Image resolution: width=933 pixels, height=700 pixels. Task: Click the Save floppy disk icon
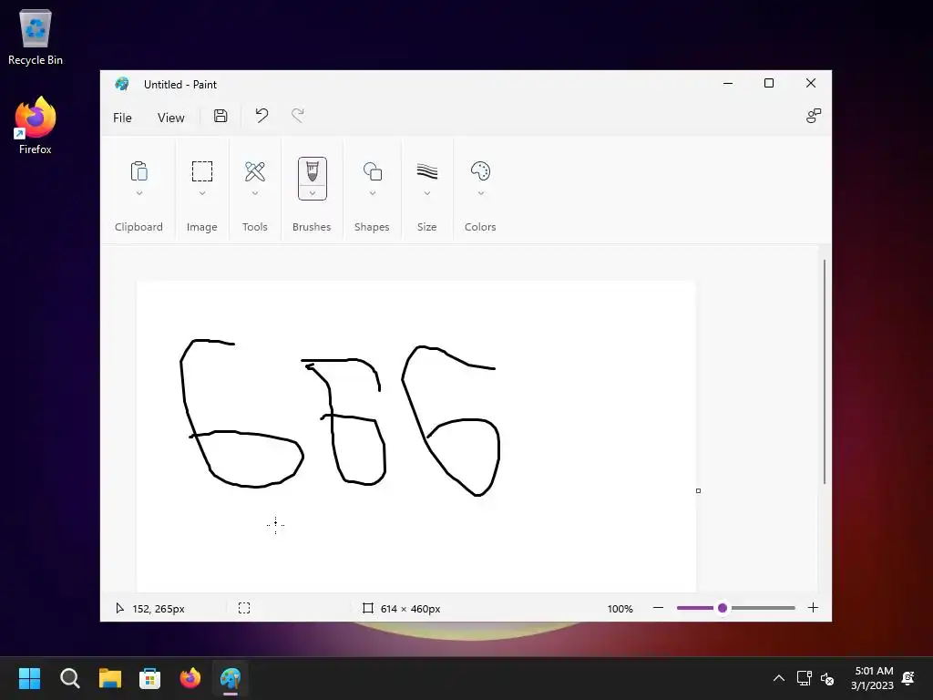coord(220,116)
